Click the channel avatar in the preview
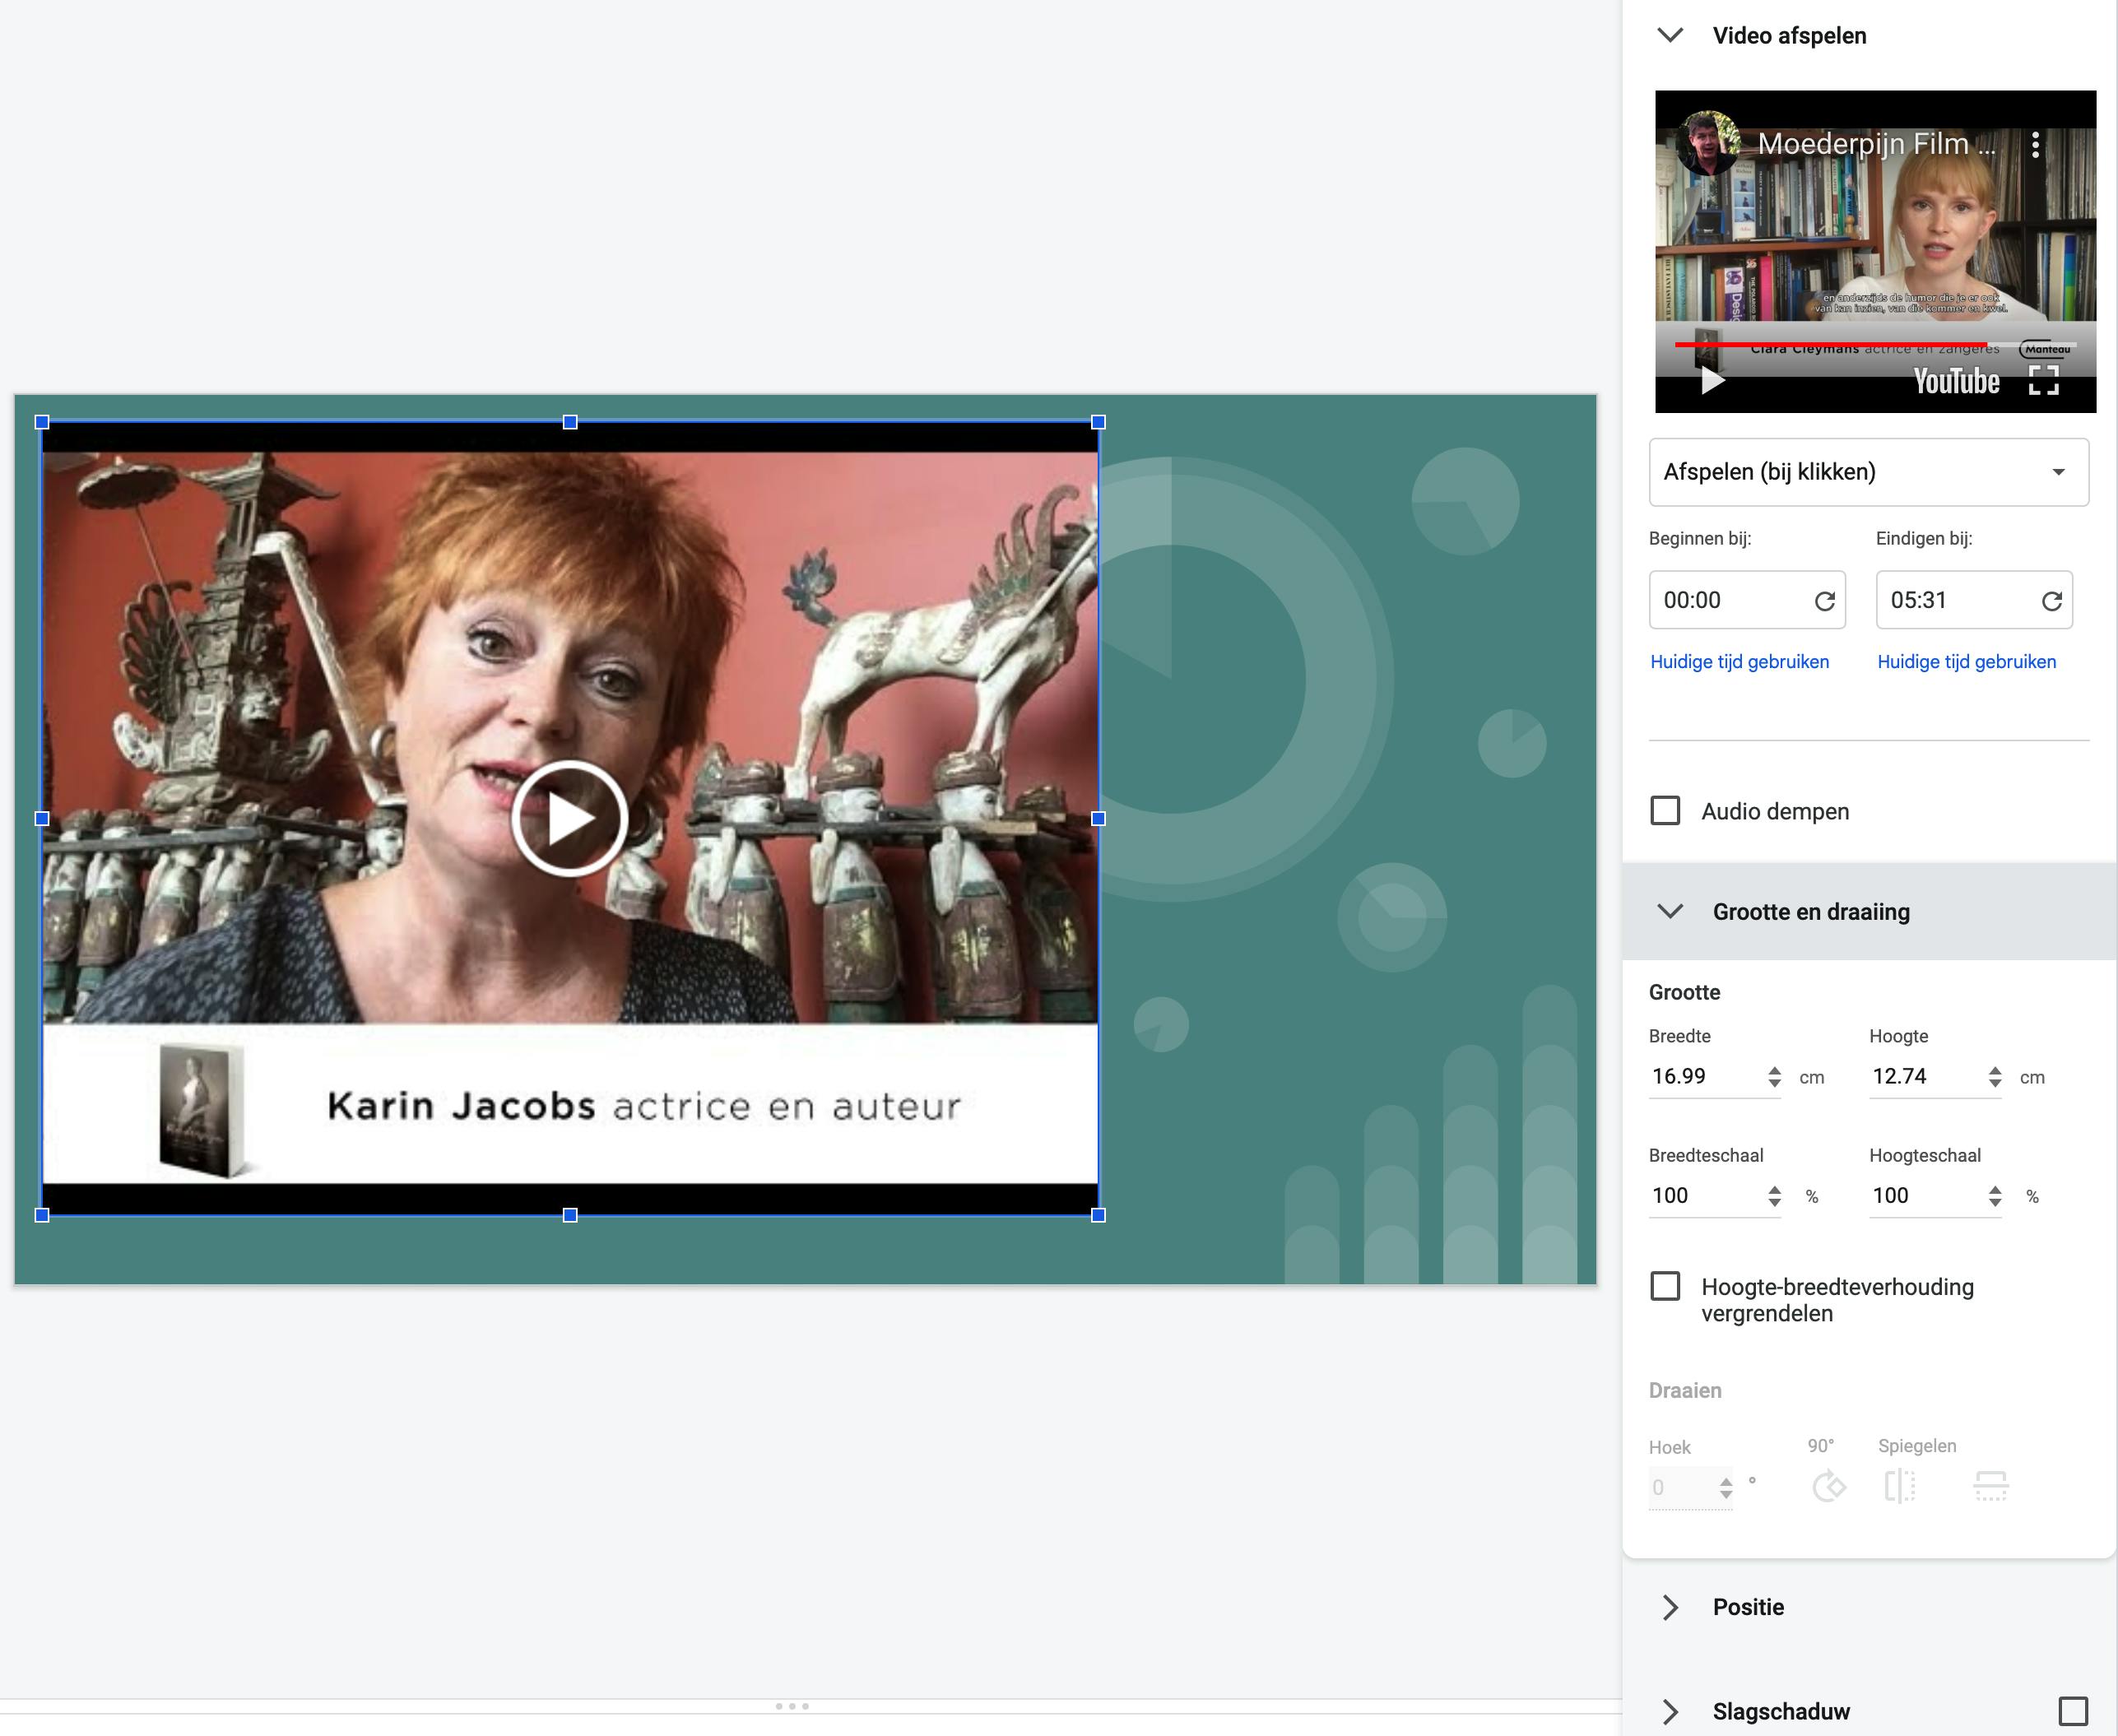Image resolution: width=2118 pixels, height=1736 pixels. 1707,144
